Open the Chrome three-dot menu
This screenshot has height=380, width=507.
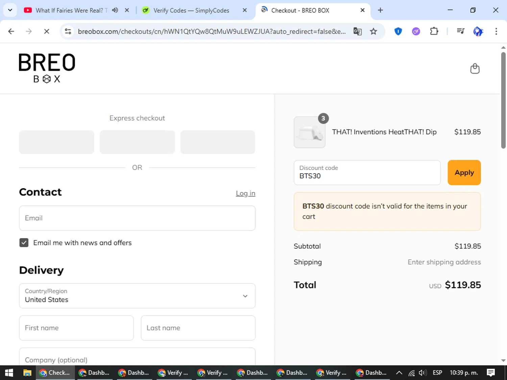coord(496,31)
